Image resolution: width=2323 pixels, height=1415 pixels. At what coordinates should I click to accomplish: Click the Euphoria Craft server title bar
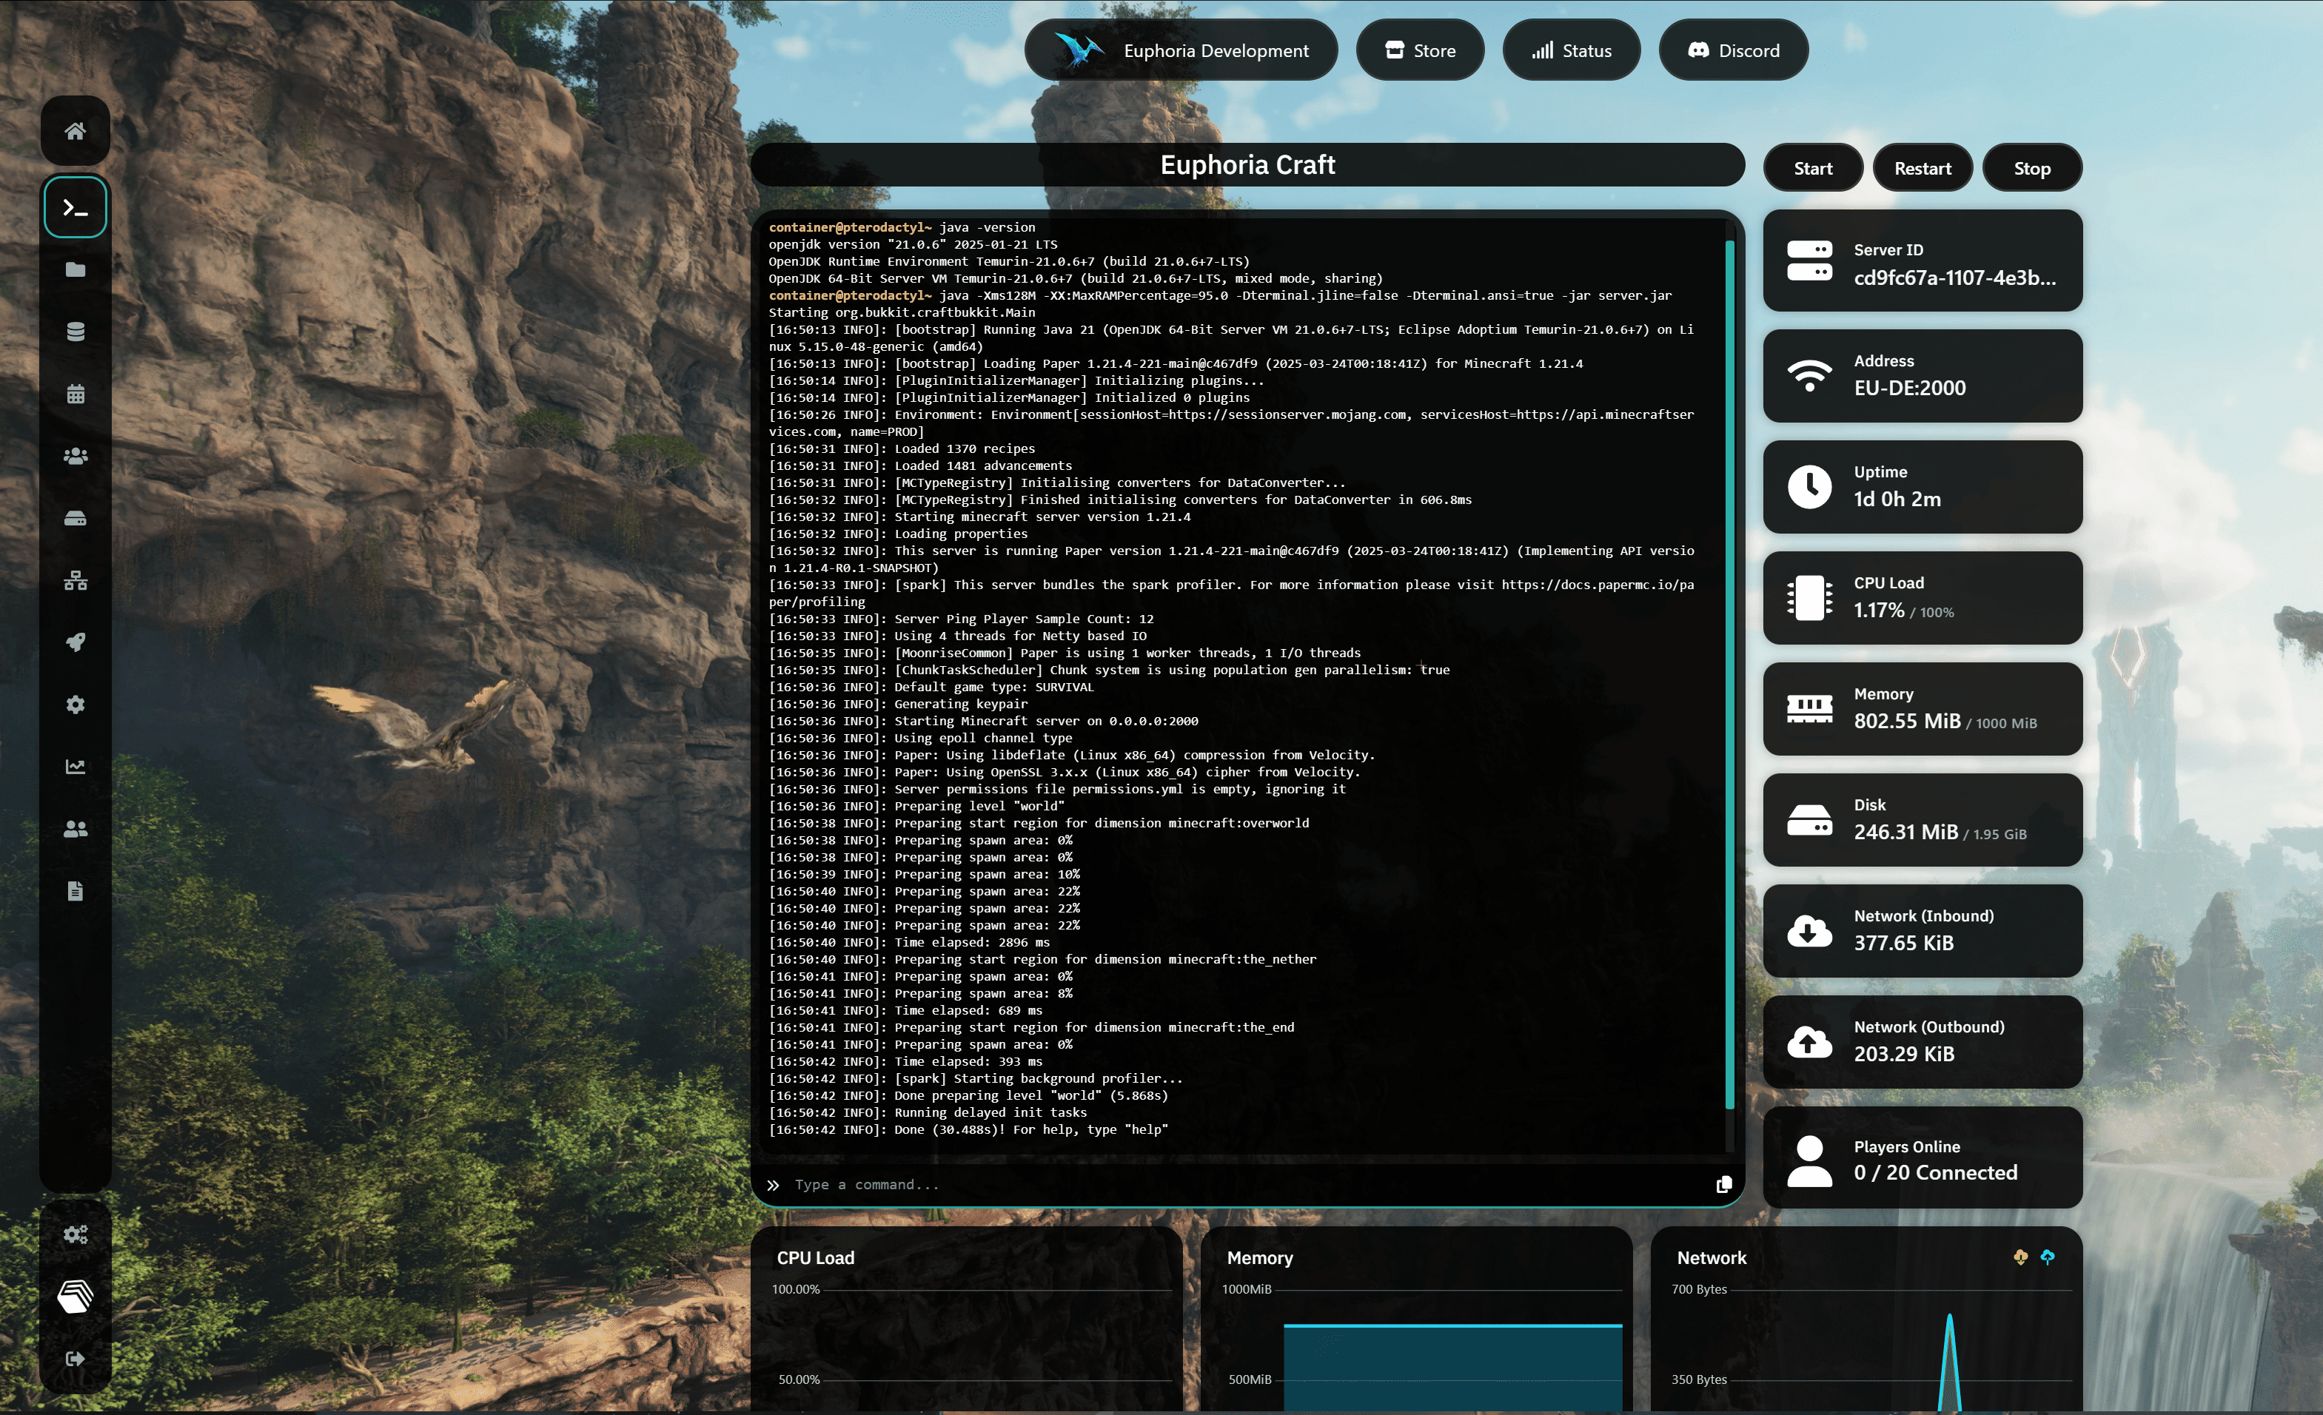[1247, 165]
